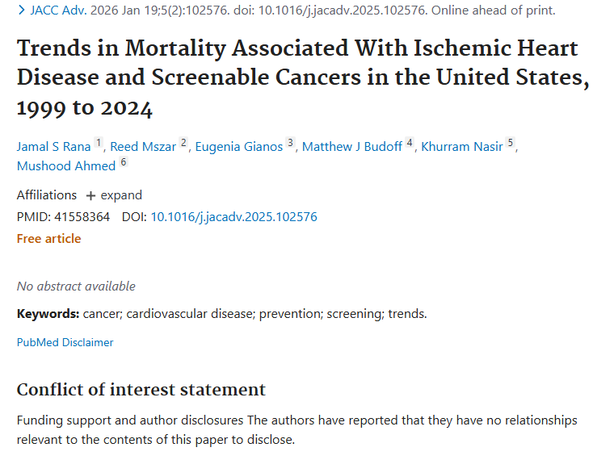This screenshot has width=614, height=460.
Task: Expand the Affiliations section
Action: pyautogui.click(x=113, y=195)
